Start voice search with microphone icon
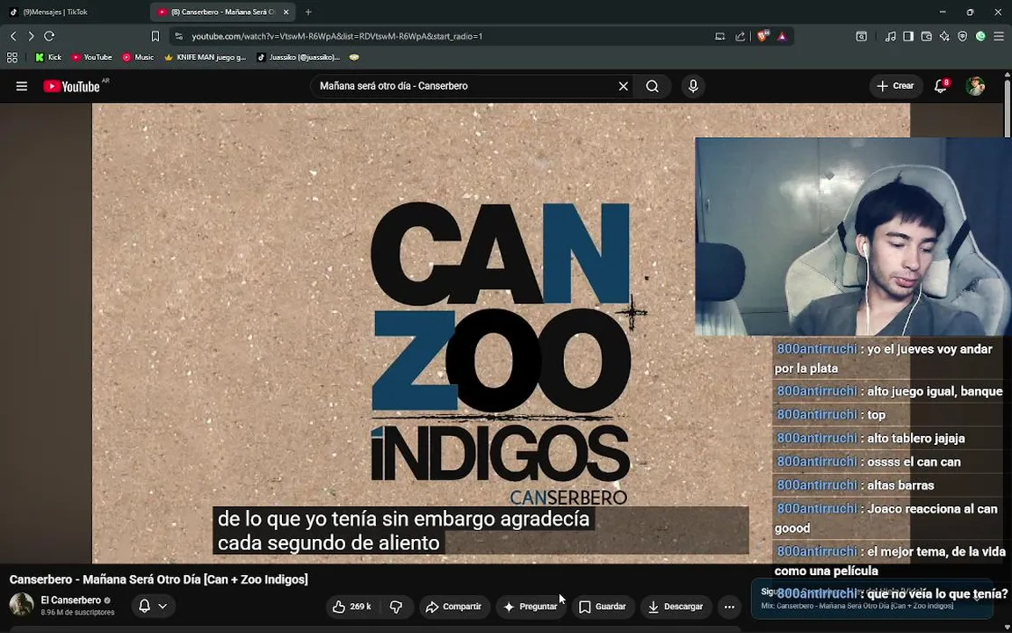This screenshot has height=633, width=1012. 693,86
